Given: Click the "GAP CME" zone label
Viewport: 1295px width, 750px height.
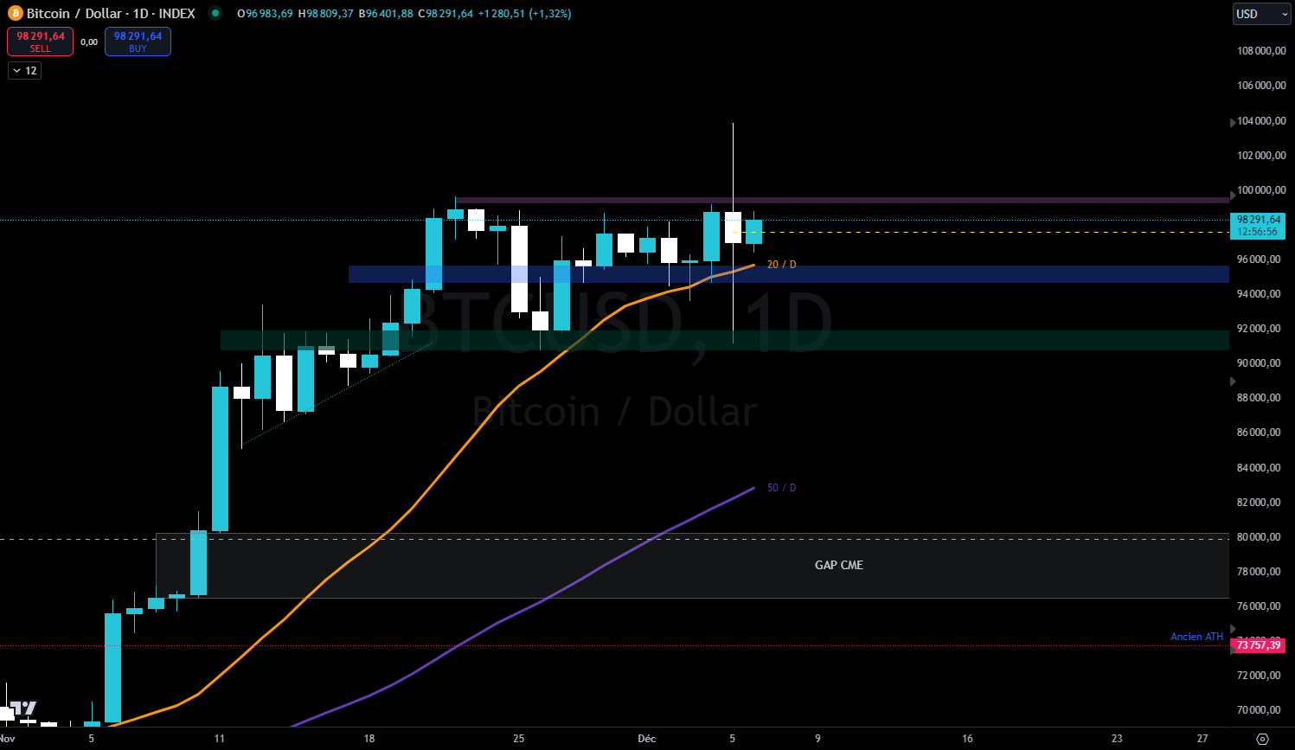Looking at the screenshot, I should point(837,565).
